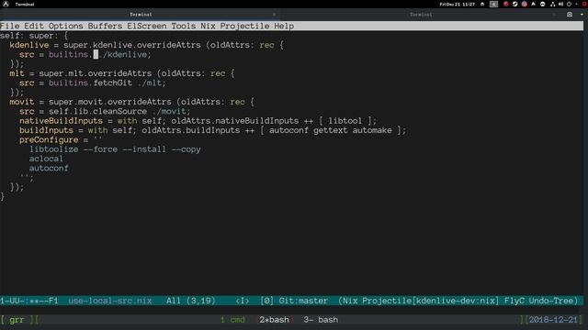Open the Nix menu
This screenshot has width=588, height=330.
(208, 26)
